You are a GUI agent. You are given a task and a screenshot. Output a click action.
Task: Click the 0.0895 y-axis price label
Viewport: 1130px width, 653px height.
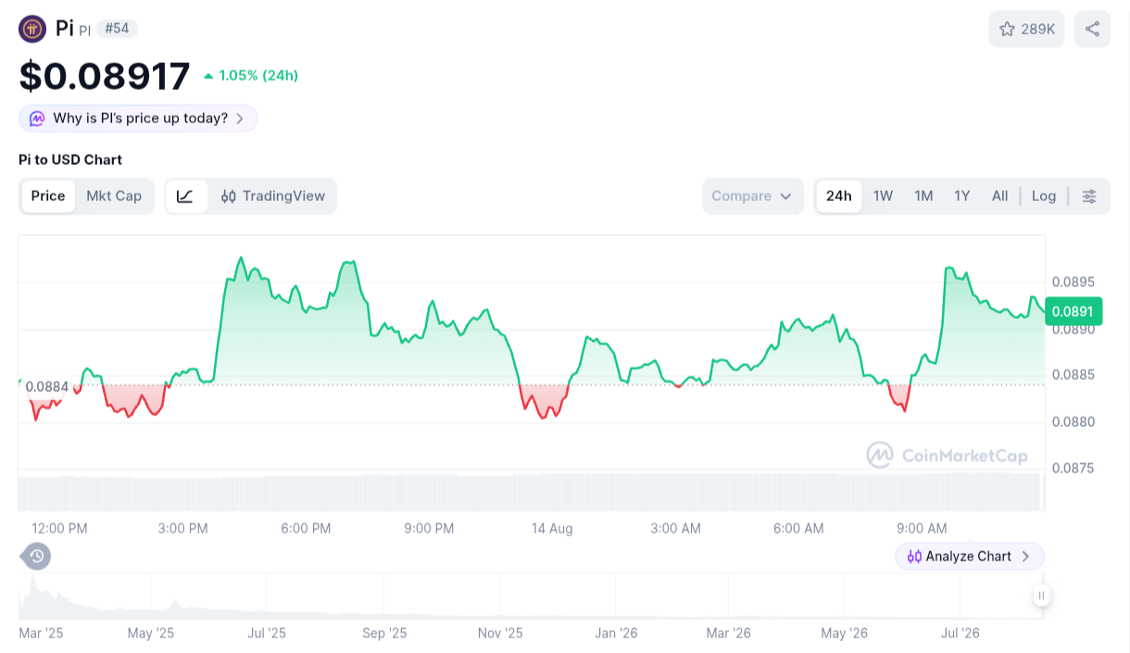[1073, 282]
